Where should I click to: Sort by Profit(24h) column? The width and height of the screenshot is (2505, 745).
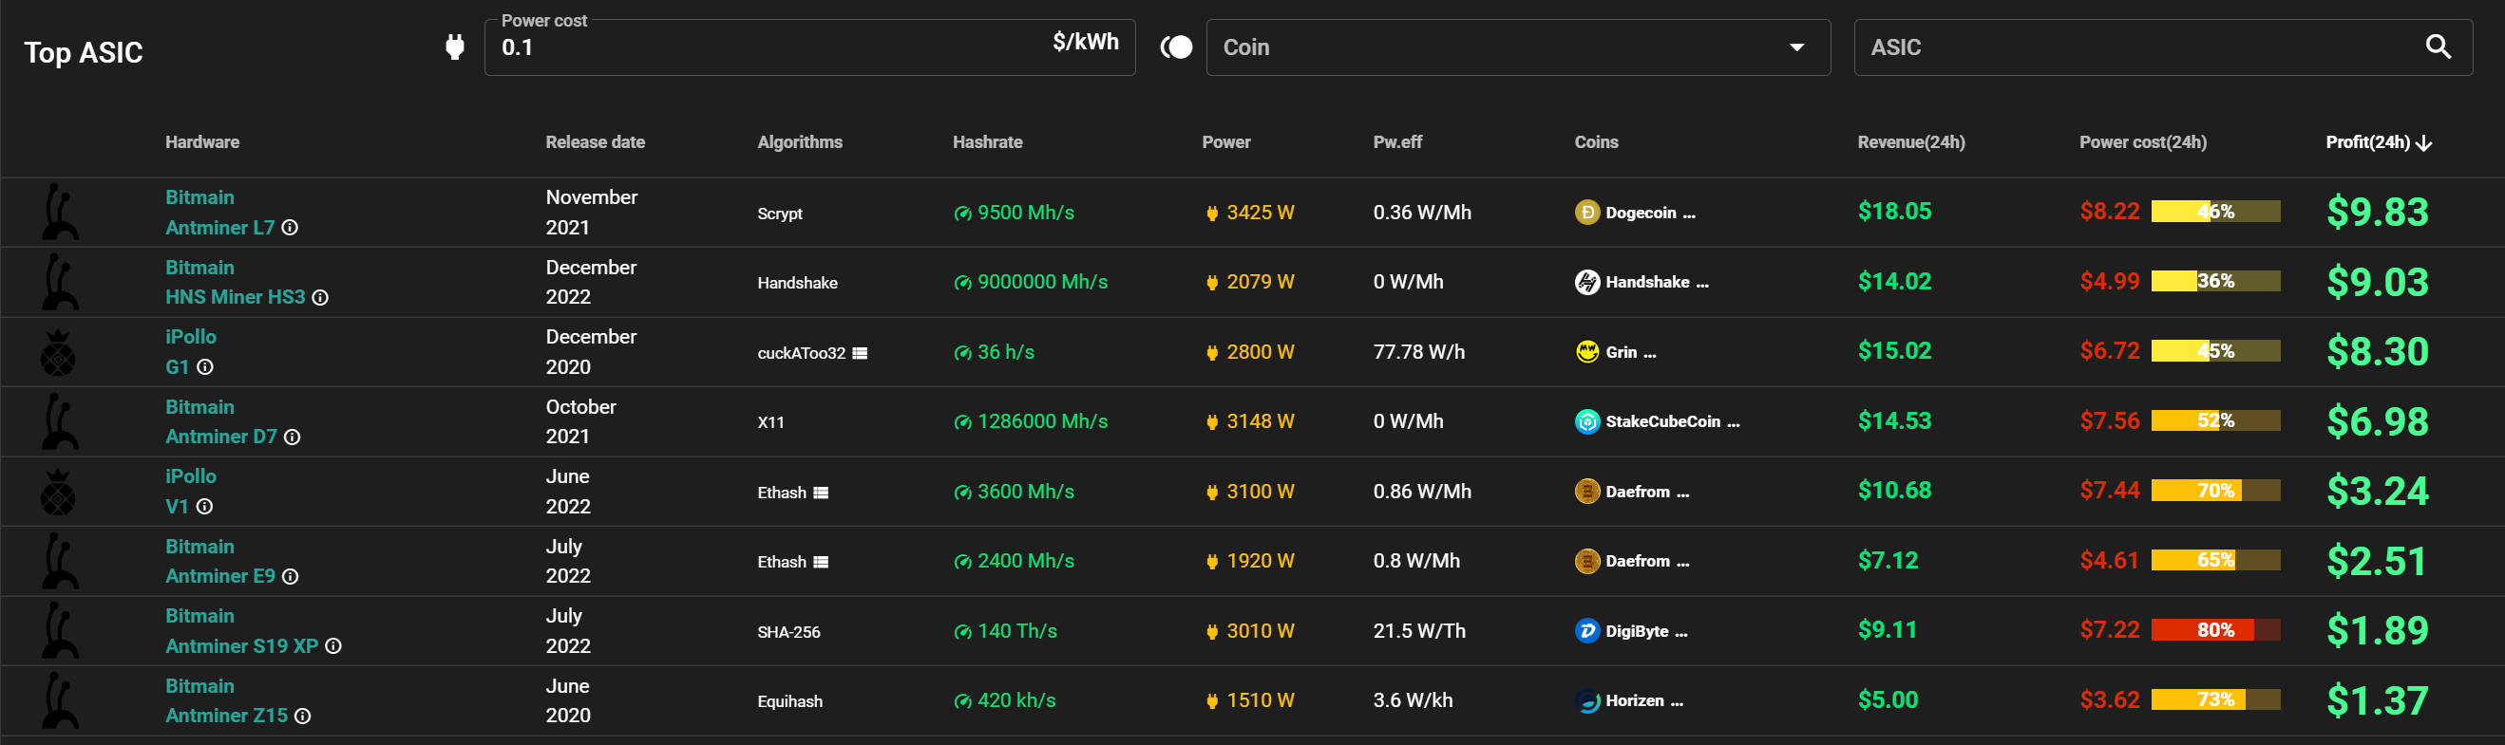pos(2378,142)
